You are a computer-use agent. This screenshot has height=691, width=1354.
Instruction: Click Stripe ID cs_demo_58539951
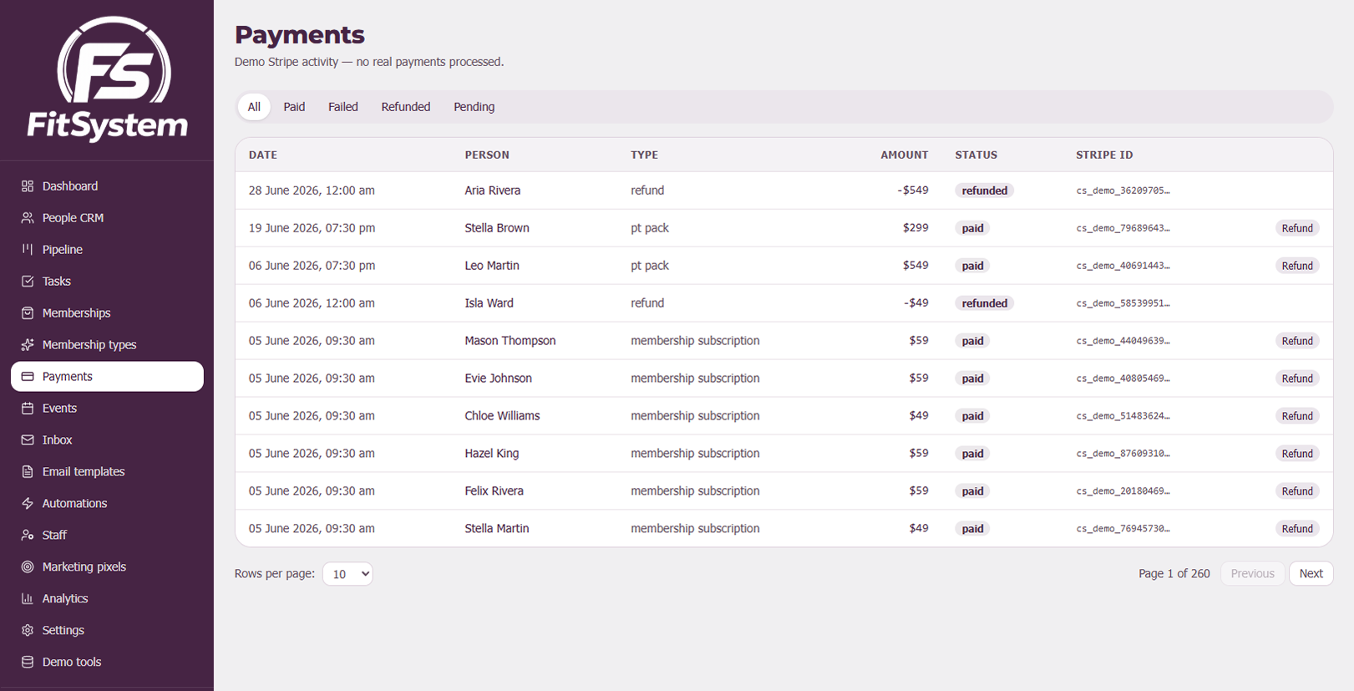click(x=1123, y=303)
